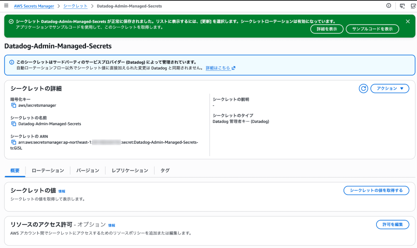Click the success checkmark icon in green banner

click(11, 21)
